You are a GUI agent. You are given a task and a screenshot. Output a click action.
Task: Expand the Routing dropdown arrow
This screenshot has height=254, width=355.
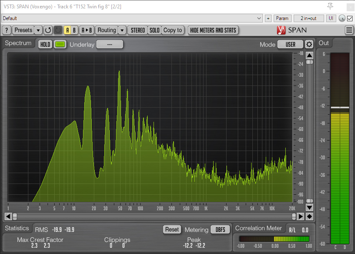pyautogui.click(x=121, y=30)
